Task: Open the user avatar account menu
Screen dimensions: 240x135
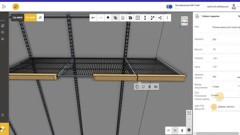Action: click(234, 7)
